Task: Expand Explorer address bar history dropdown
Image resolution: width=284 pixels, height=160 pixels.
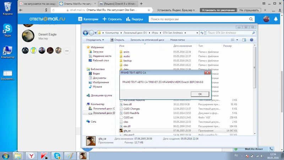Action: pos(197,33)
